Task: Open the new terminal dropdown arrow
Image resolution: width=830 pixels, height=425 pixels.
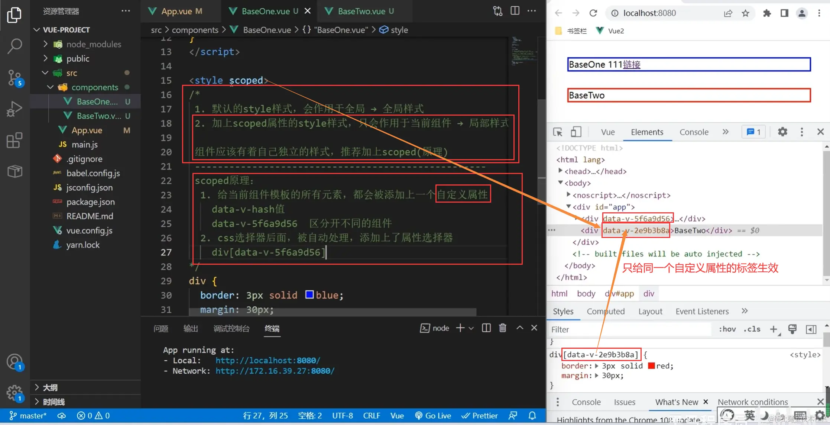Action: (x=471, y=328)
